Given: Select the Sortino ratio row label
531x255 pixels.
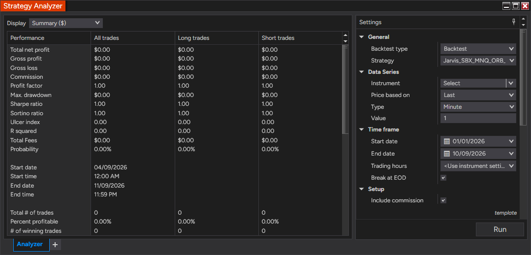Looking at the screenshot, I should coord(27,113).
